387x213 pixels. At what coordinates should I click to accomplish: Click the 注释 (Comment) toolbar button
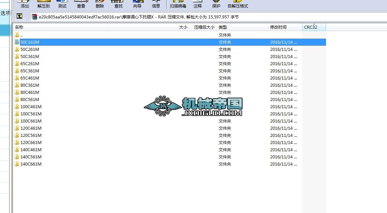click(x=198, y=4)
